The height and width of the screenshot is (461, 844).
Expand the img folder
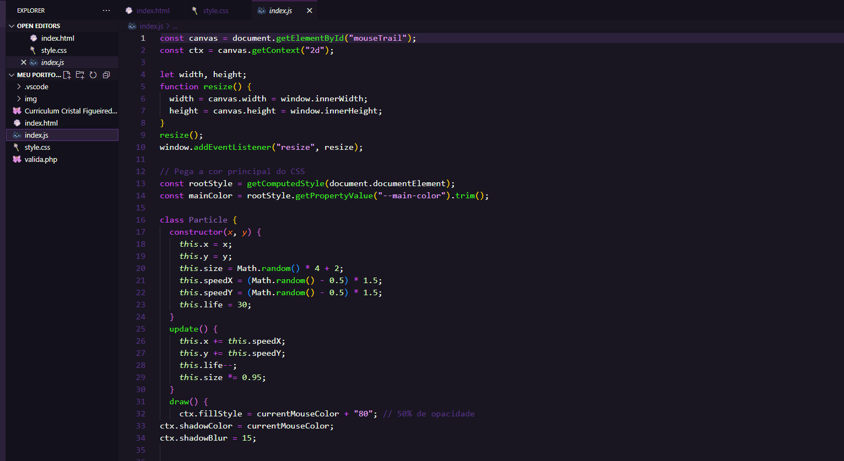[x=62, y=99]
